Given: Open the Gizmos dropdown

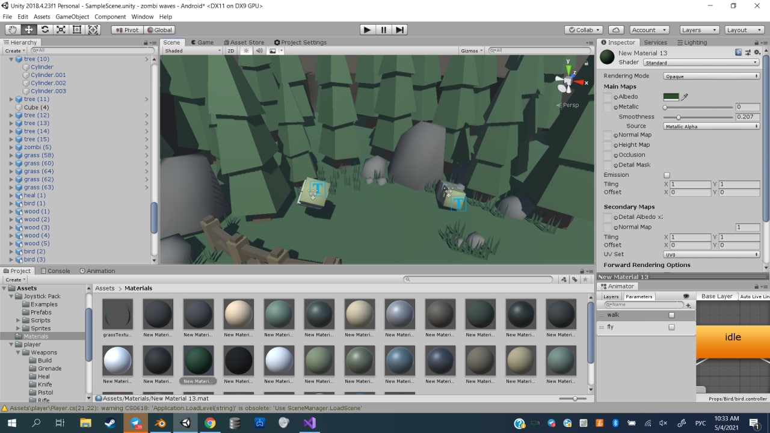Looking at the screenshot, I should click(x=472, y=51).
